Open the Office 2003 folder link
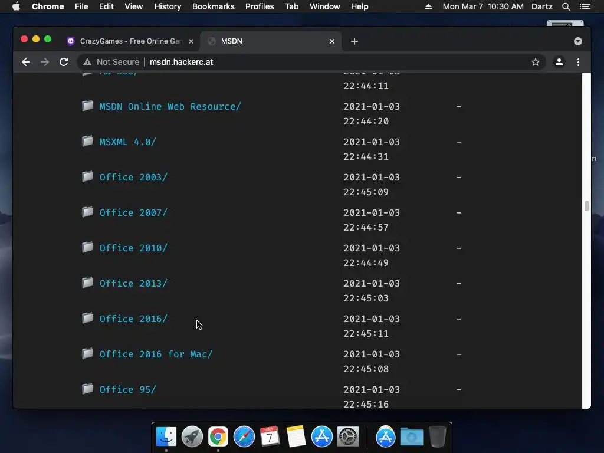Image resolution: width=604 pixels, height=453 pixels. pyautogui.click(x=133, y=178)
